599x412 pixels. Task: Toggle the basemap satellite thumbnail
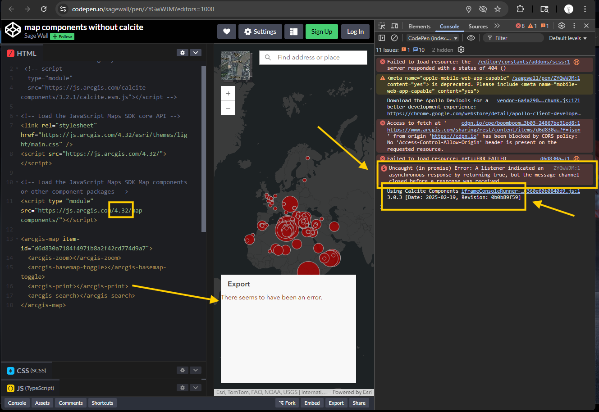click(236, 65)
